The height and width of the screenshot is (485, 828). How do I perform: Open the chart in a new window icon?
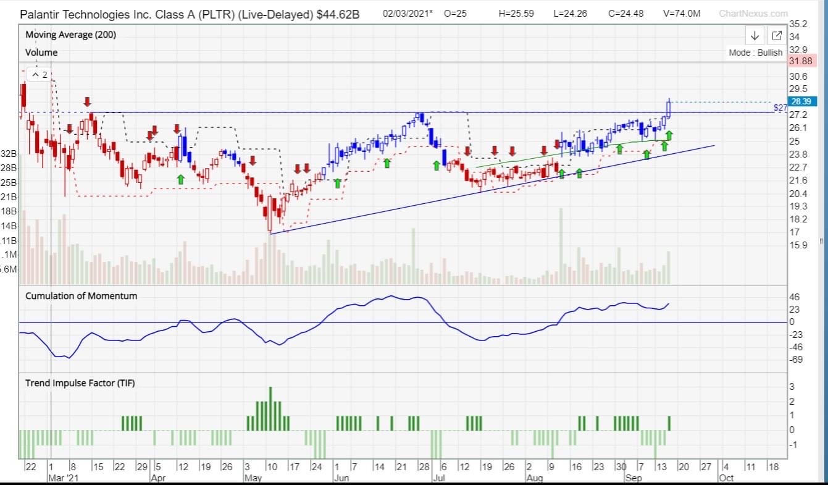776,35
